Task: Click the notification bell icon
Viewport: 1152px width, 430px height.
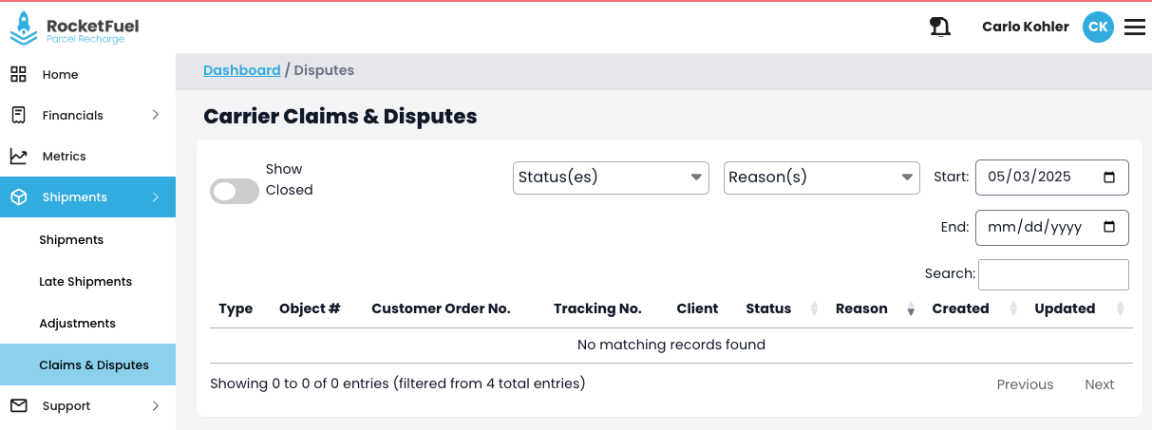Action: coord(940,27)
